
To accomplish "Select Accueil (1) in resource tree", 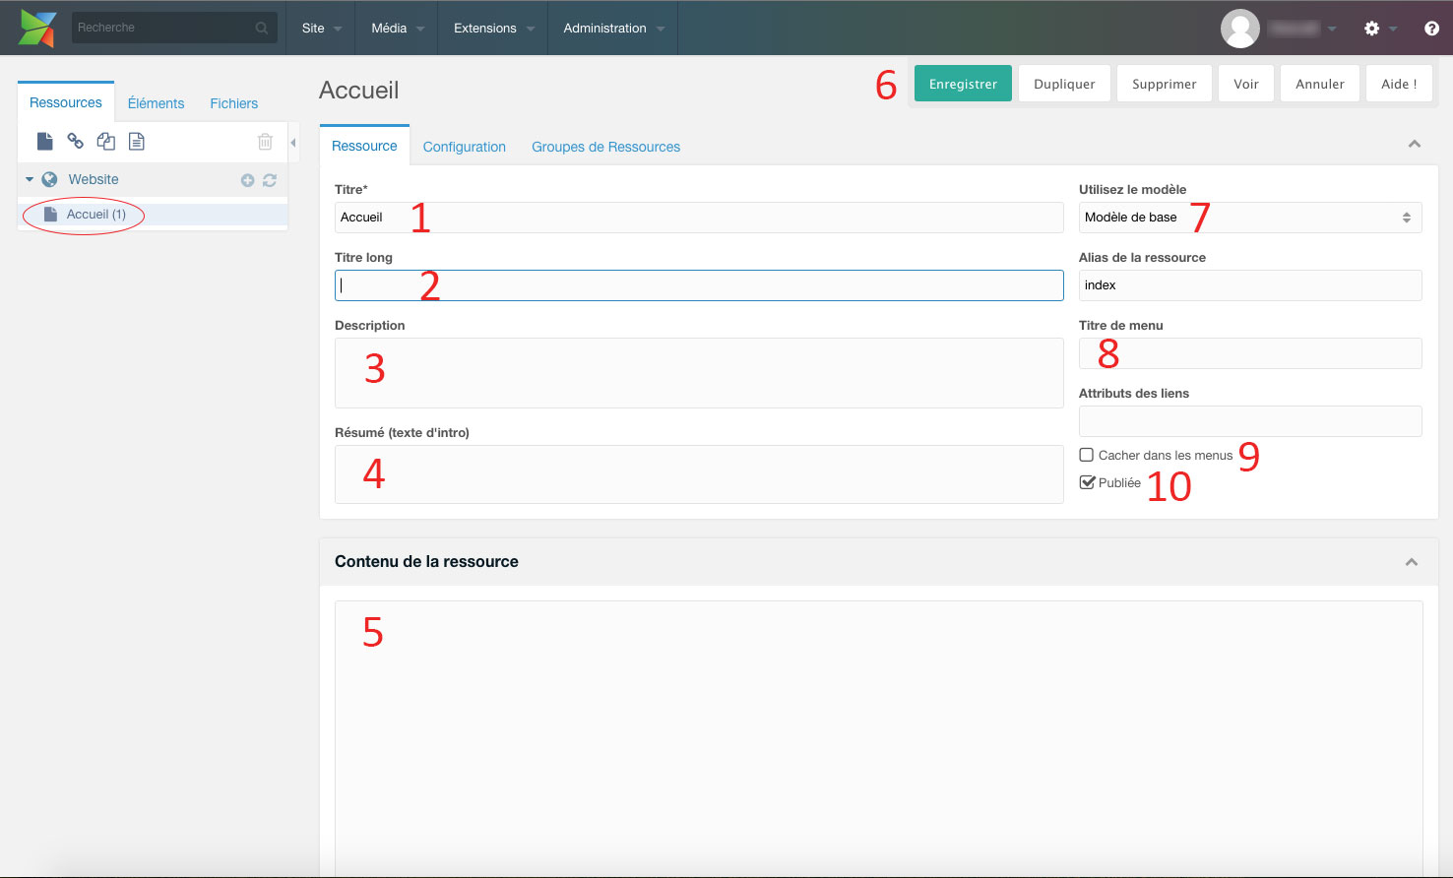I will 96,215.
